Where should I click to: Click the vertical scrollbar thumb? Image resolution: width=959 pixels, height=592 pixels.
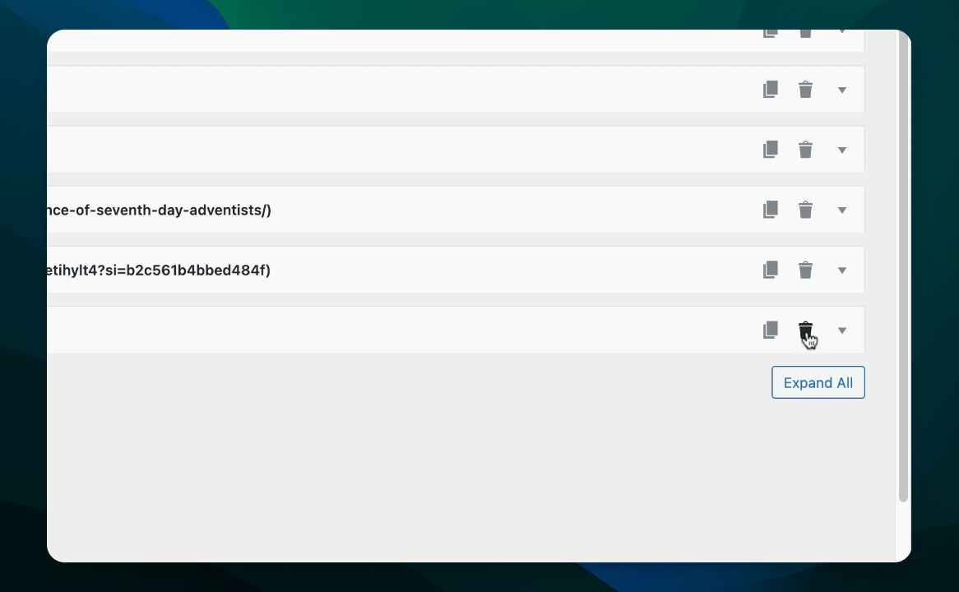[903, 266]
